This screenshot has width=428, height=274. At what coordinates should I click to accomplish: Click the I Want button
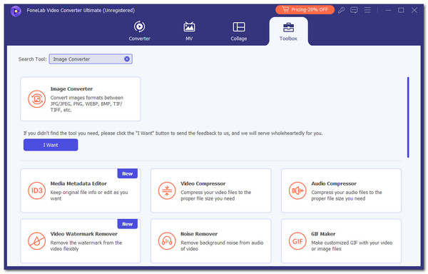click(x=51, y=145)
